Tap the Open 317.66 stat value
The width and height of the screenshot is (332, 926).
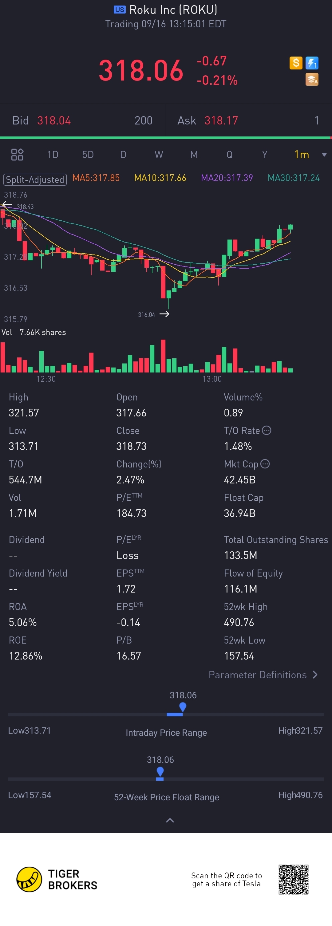pos(131,413)
